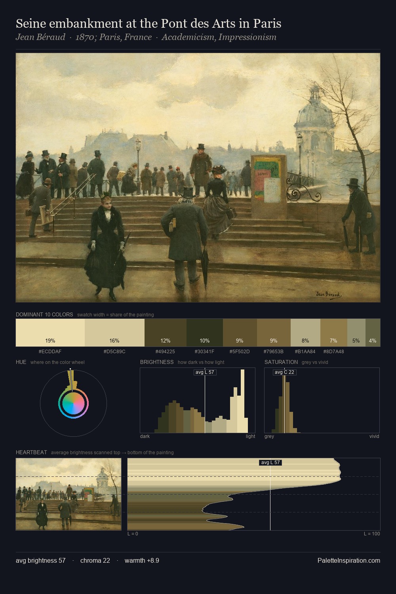396x594 pixels.
Task: Click the 'HUE' section heading
Action: (21, 362)
